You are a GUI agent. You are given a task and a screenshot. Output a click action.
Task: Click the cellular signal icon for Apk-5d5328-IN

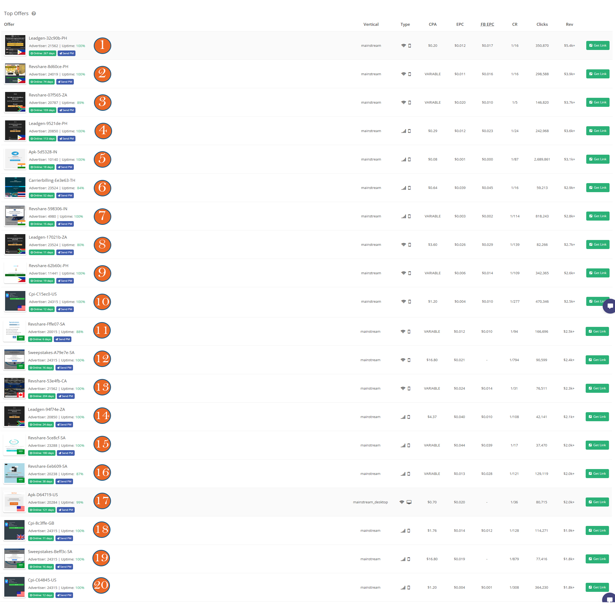pos(404,159)
